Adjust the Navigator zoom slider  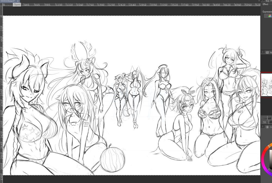(267, 118)
